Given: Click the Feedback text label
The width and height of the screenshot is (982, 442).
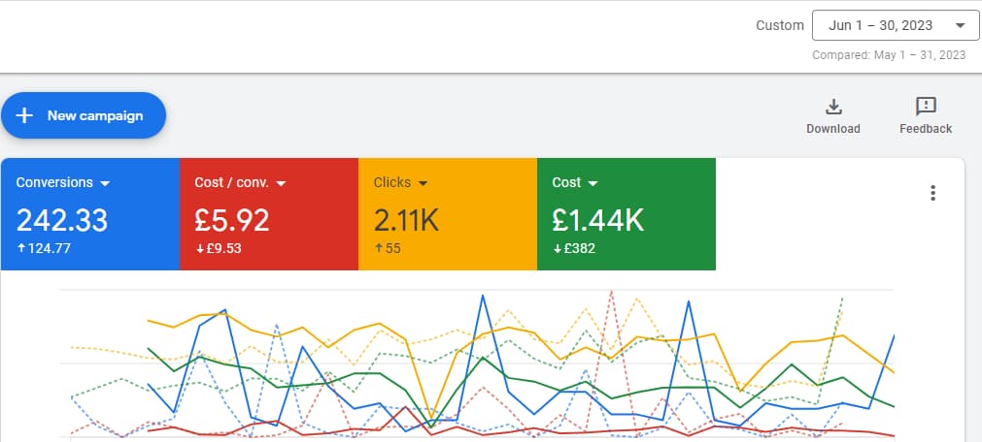Looking at the screenshot, I should [x=926, y=129].
